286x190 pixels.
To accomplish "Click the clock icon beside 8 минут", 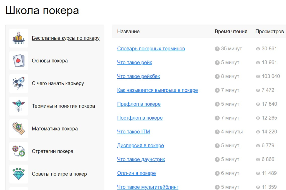I will (x=217, y=77).
